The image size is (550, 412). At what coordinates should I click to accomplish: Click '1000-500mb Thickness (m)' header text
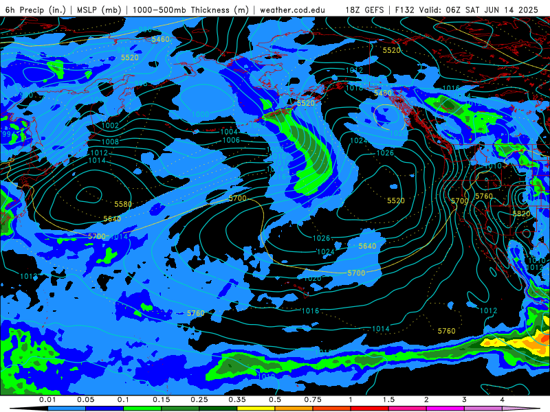[190, 10]
